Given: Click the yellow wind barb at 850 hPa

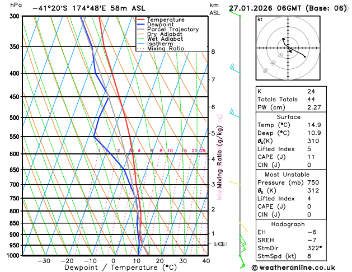Looking at the screenshot, I should coord(243,227).
